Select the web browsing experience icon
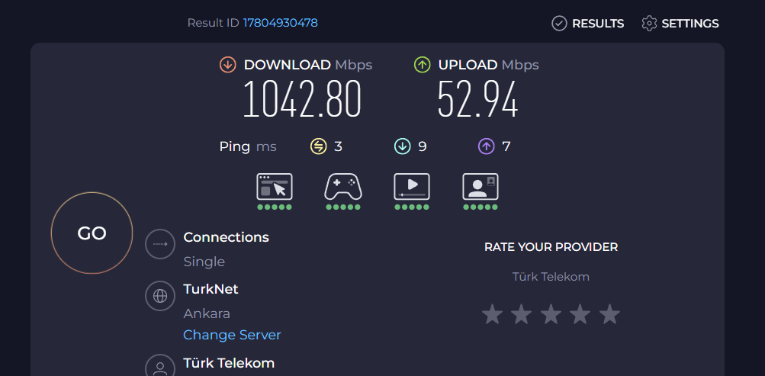This screenshot has width=765, height=376. (275, 187)
